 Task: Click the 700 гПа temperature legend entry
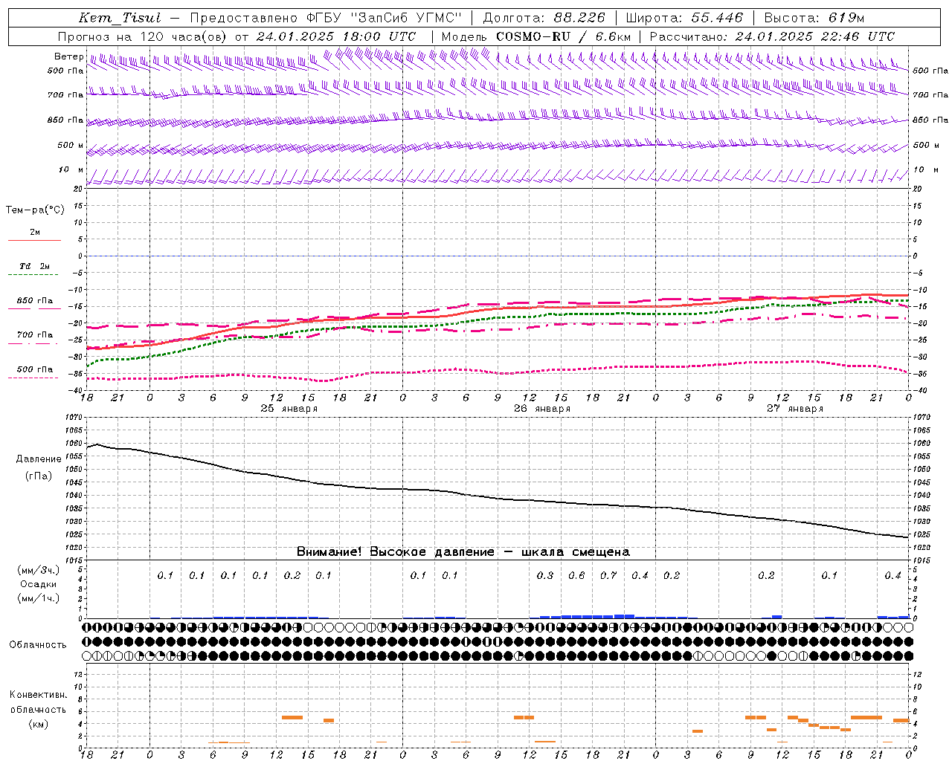click(x=35, y=335)
